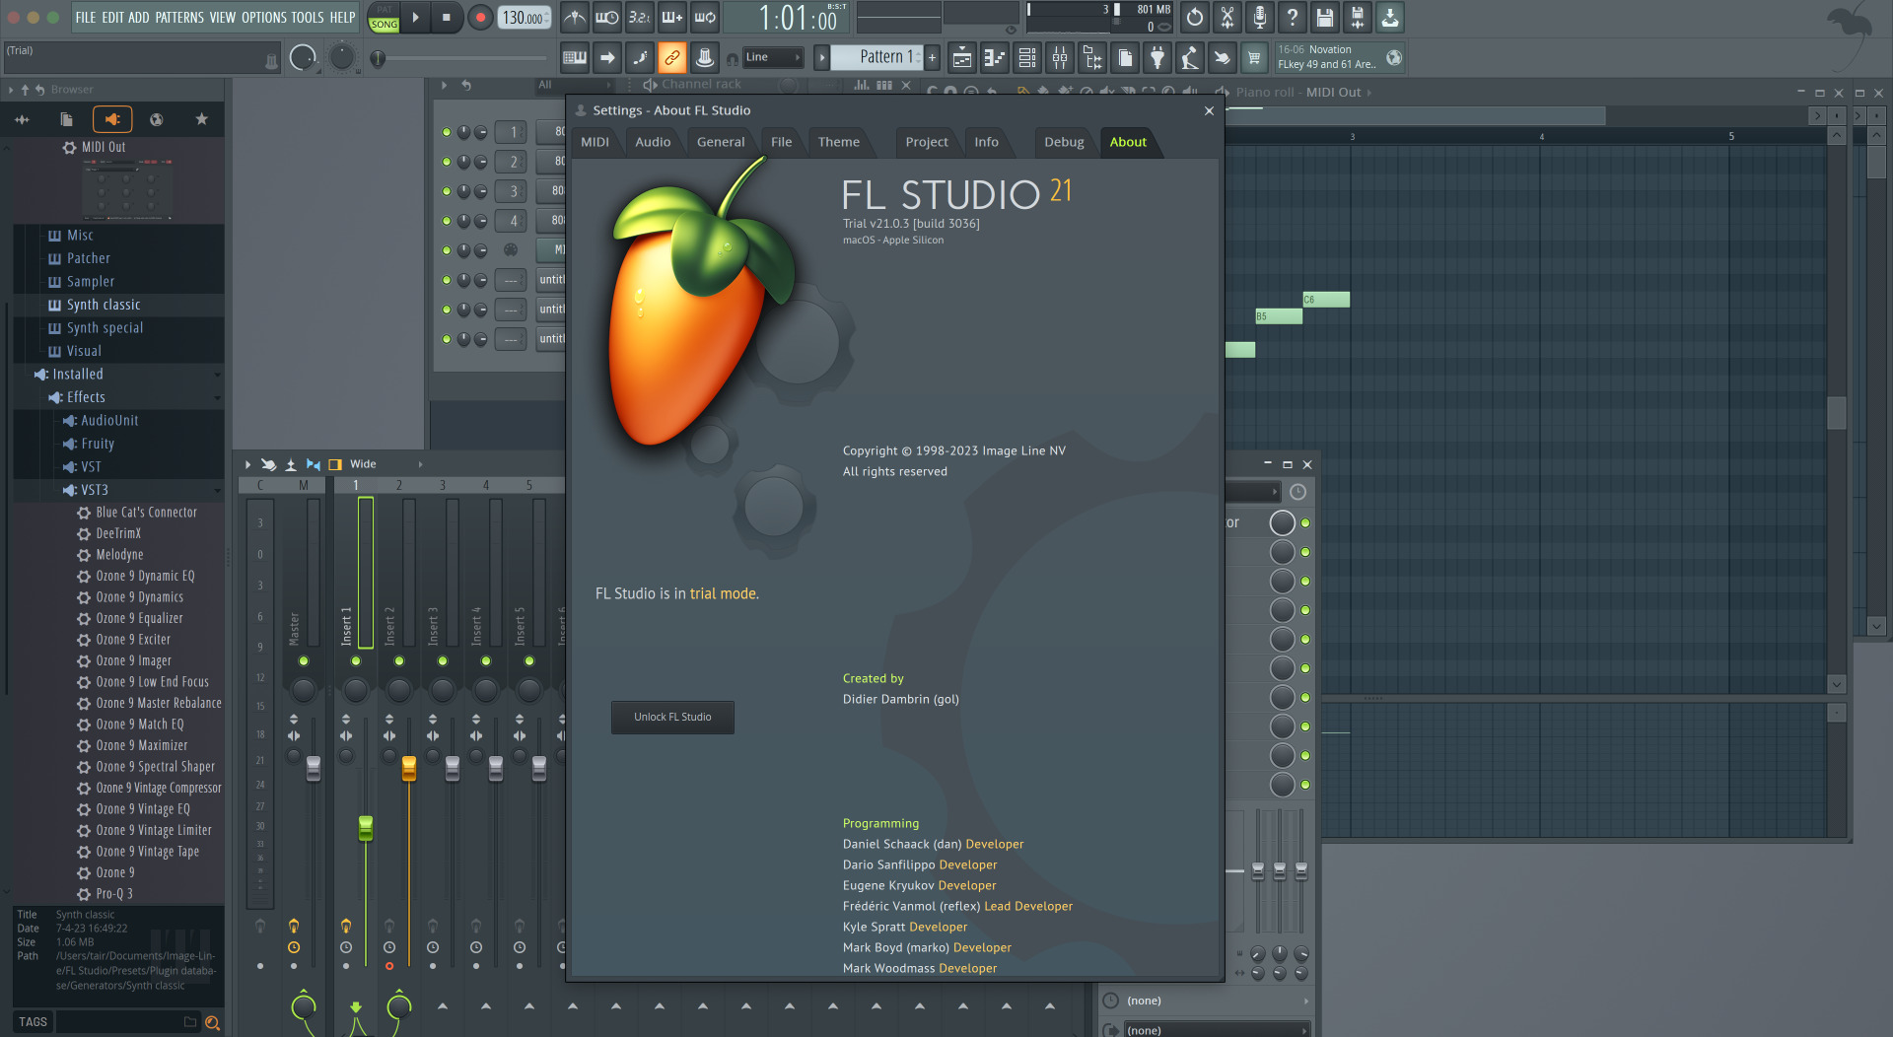The height and width of the screenshot is (1037, 1893).
Task: Switch to the MIDI settings tab
Action: [x=595, y=142]
